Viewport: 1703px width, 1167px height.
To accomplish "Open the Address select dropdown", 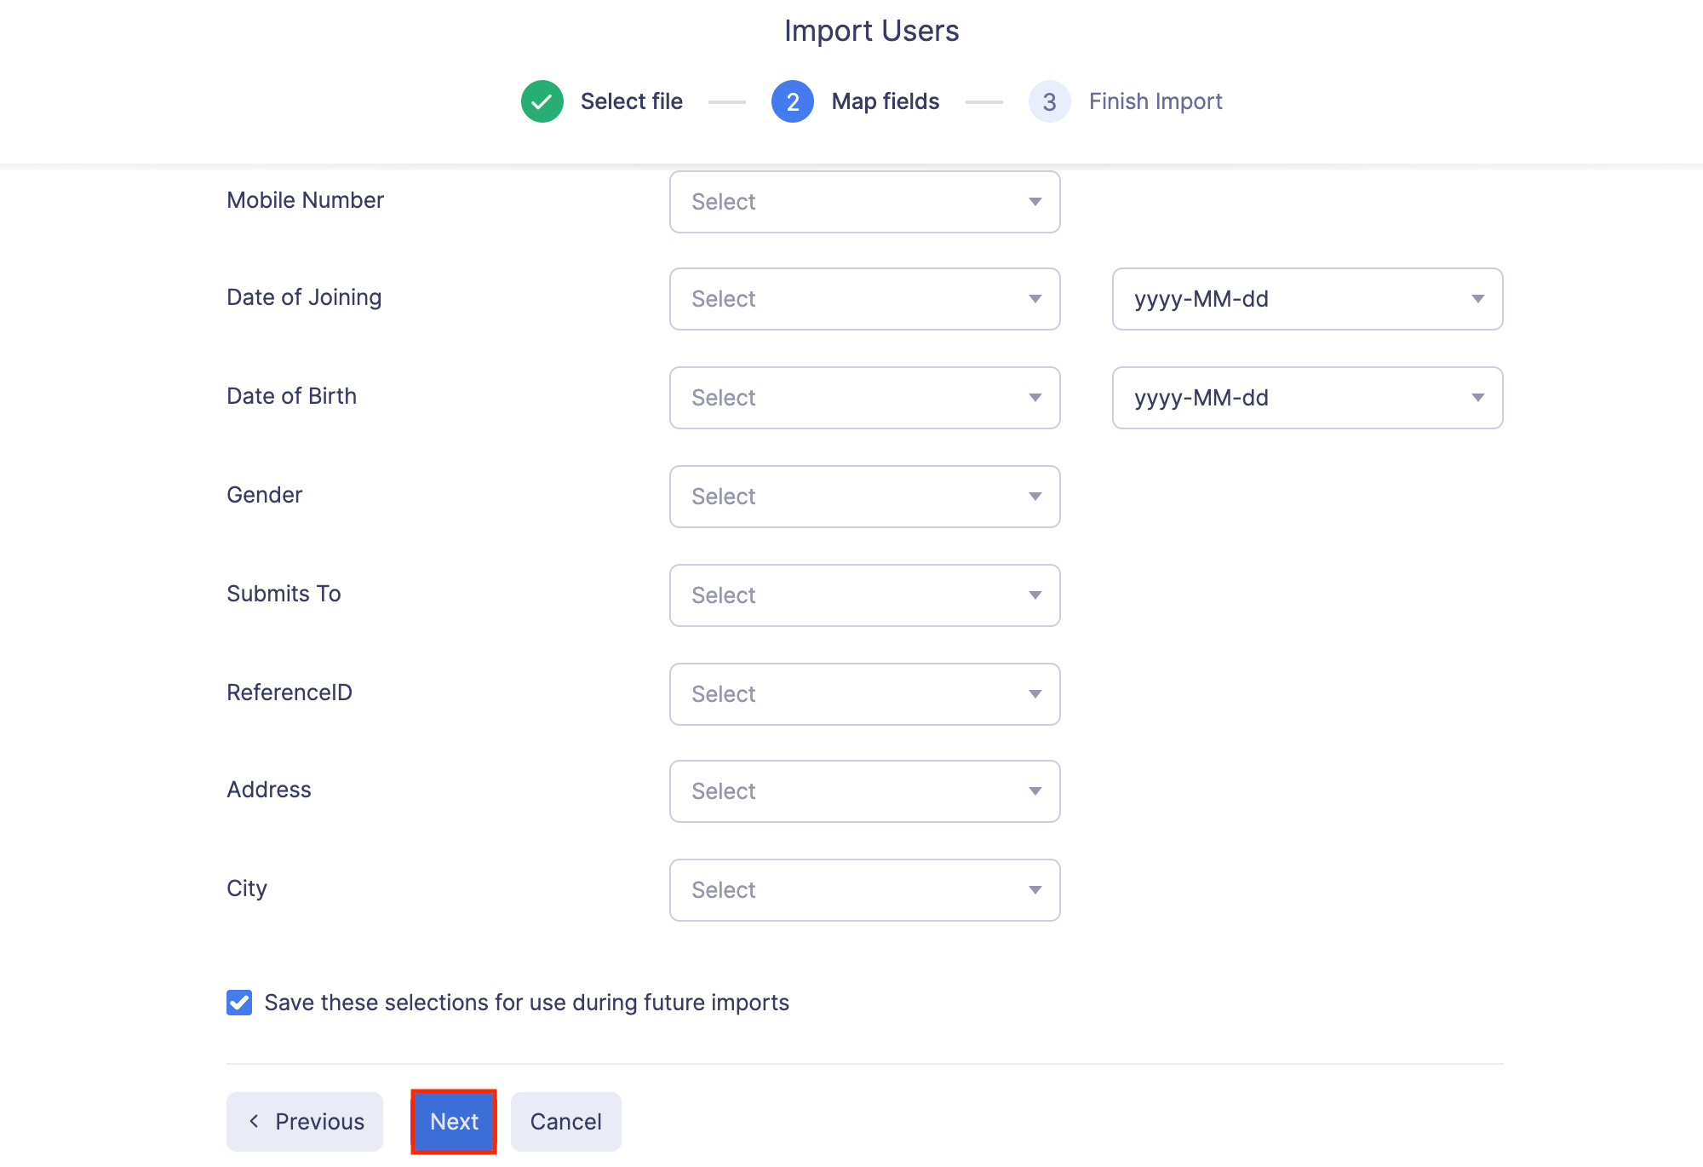I will pyautogui.click(x=864, y=791).
